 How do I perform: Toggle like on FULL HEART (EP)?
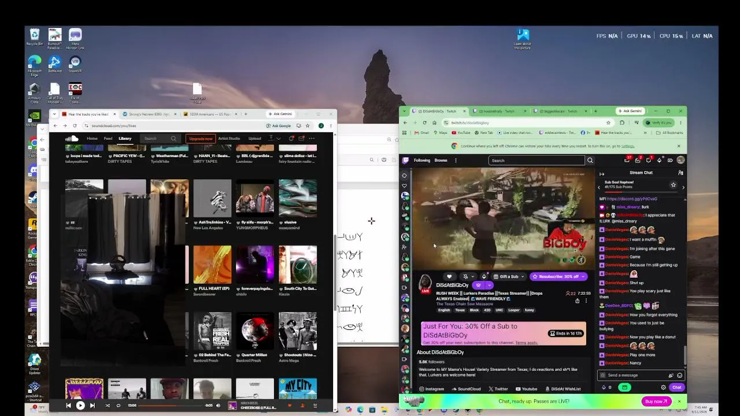coord(195,288)
